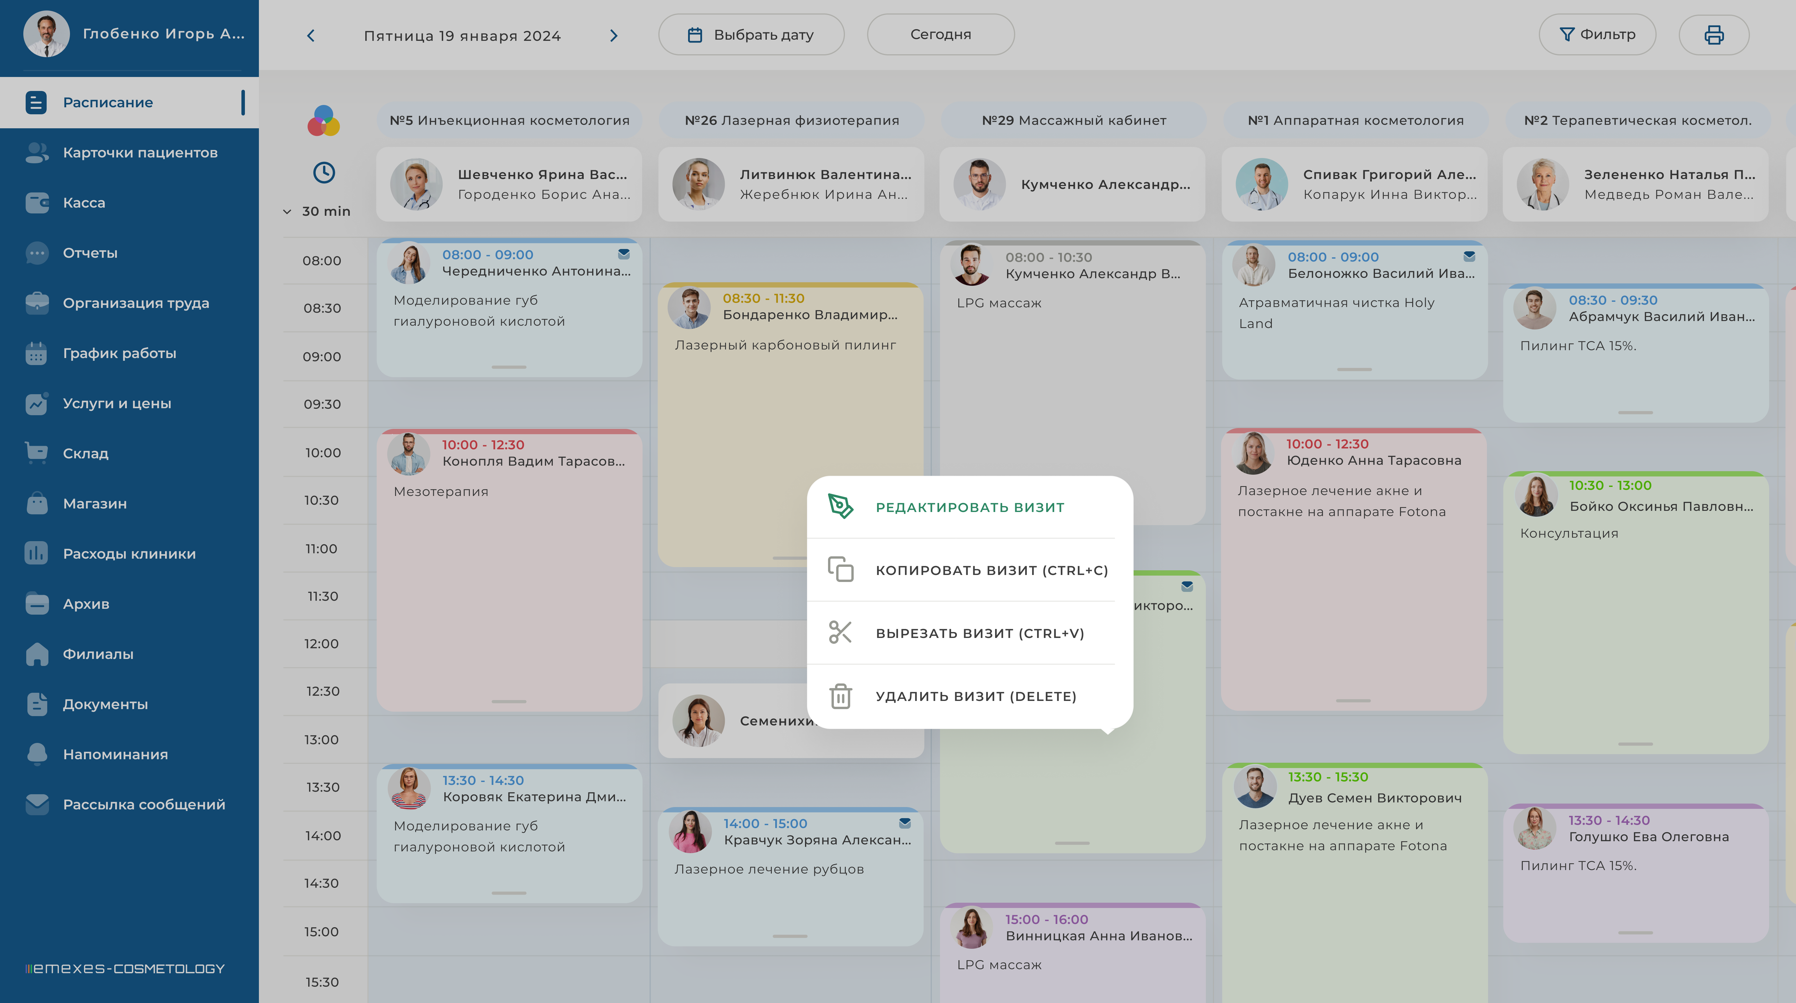
Task: Click the scissors icon beside Вырезать визит
Action: point(840,632)
